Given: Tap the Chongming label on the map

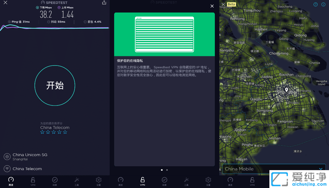Looking at the screenshot, I should pos(279,54).
